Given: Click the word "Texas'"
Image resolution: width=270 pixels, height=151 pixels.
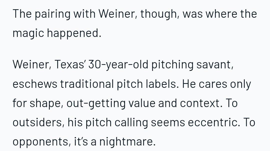Looking at the screenshot, I should (x=69, y=64).
